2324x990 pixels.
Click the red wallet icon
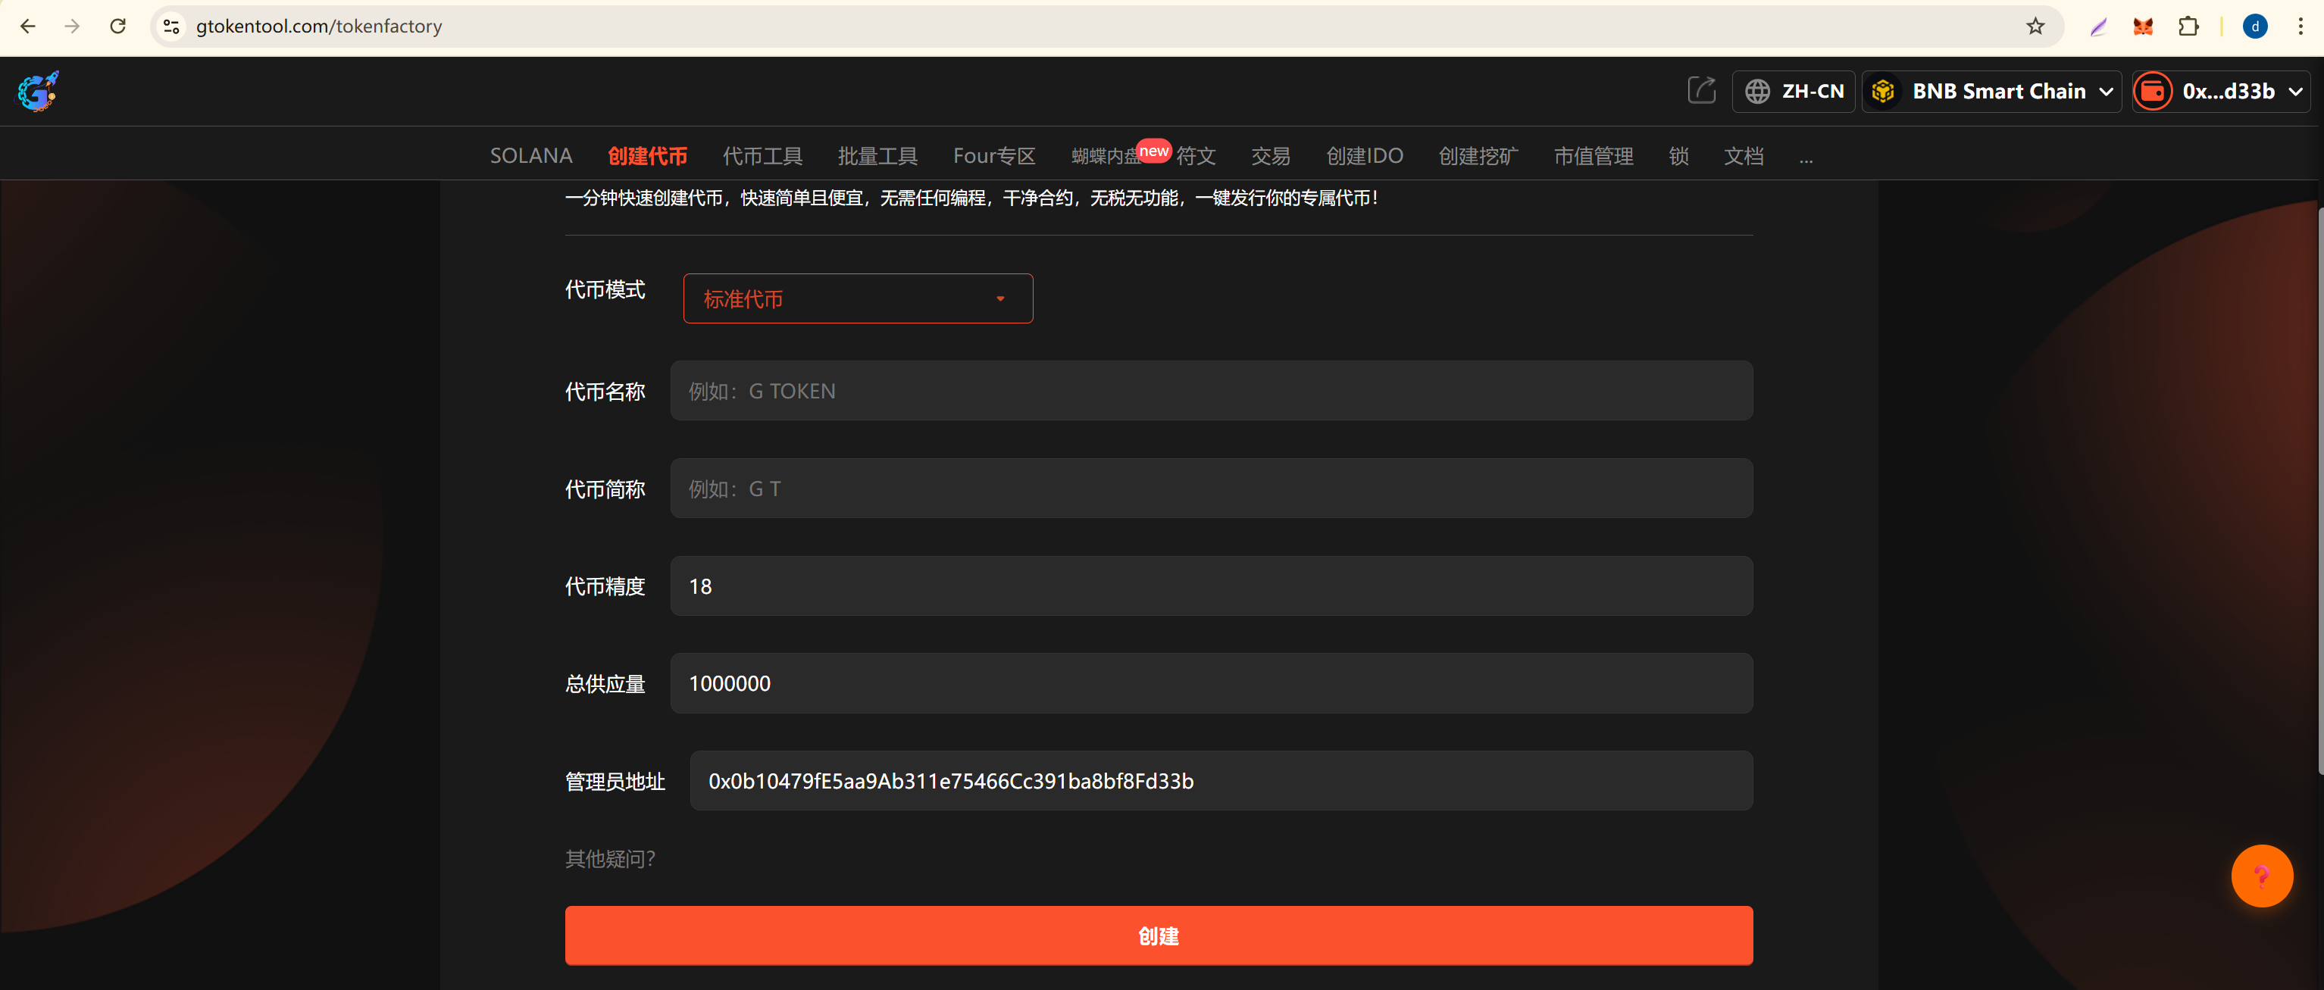[2153, 91]
